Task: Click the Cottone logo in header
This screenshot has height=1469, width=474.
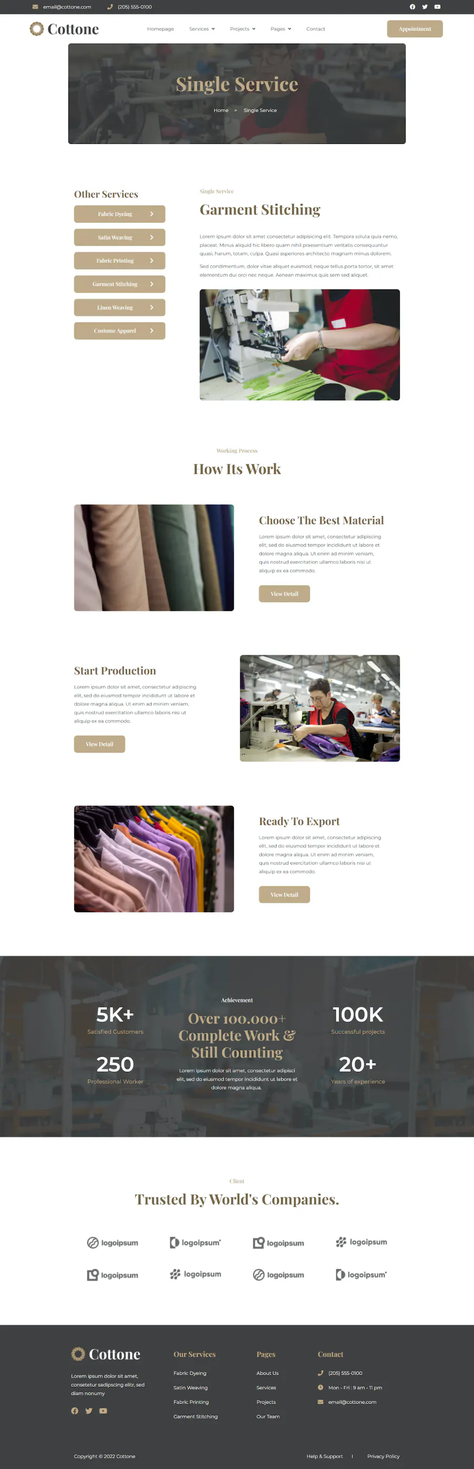Action: click(x=64, y=29)
